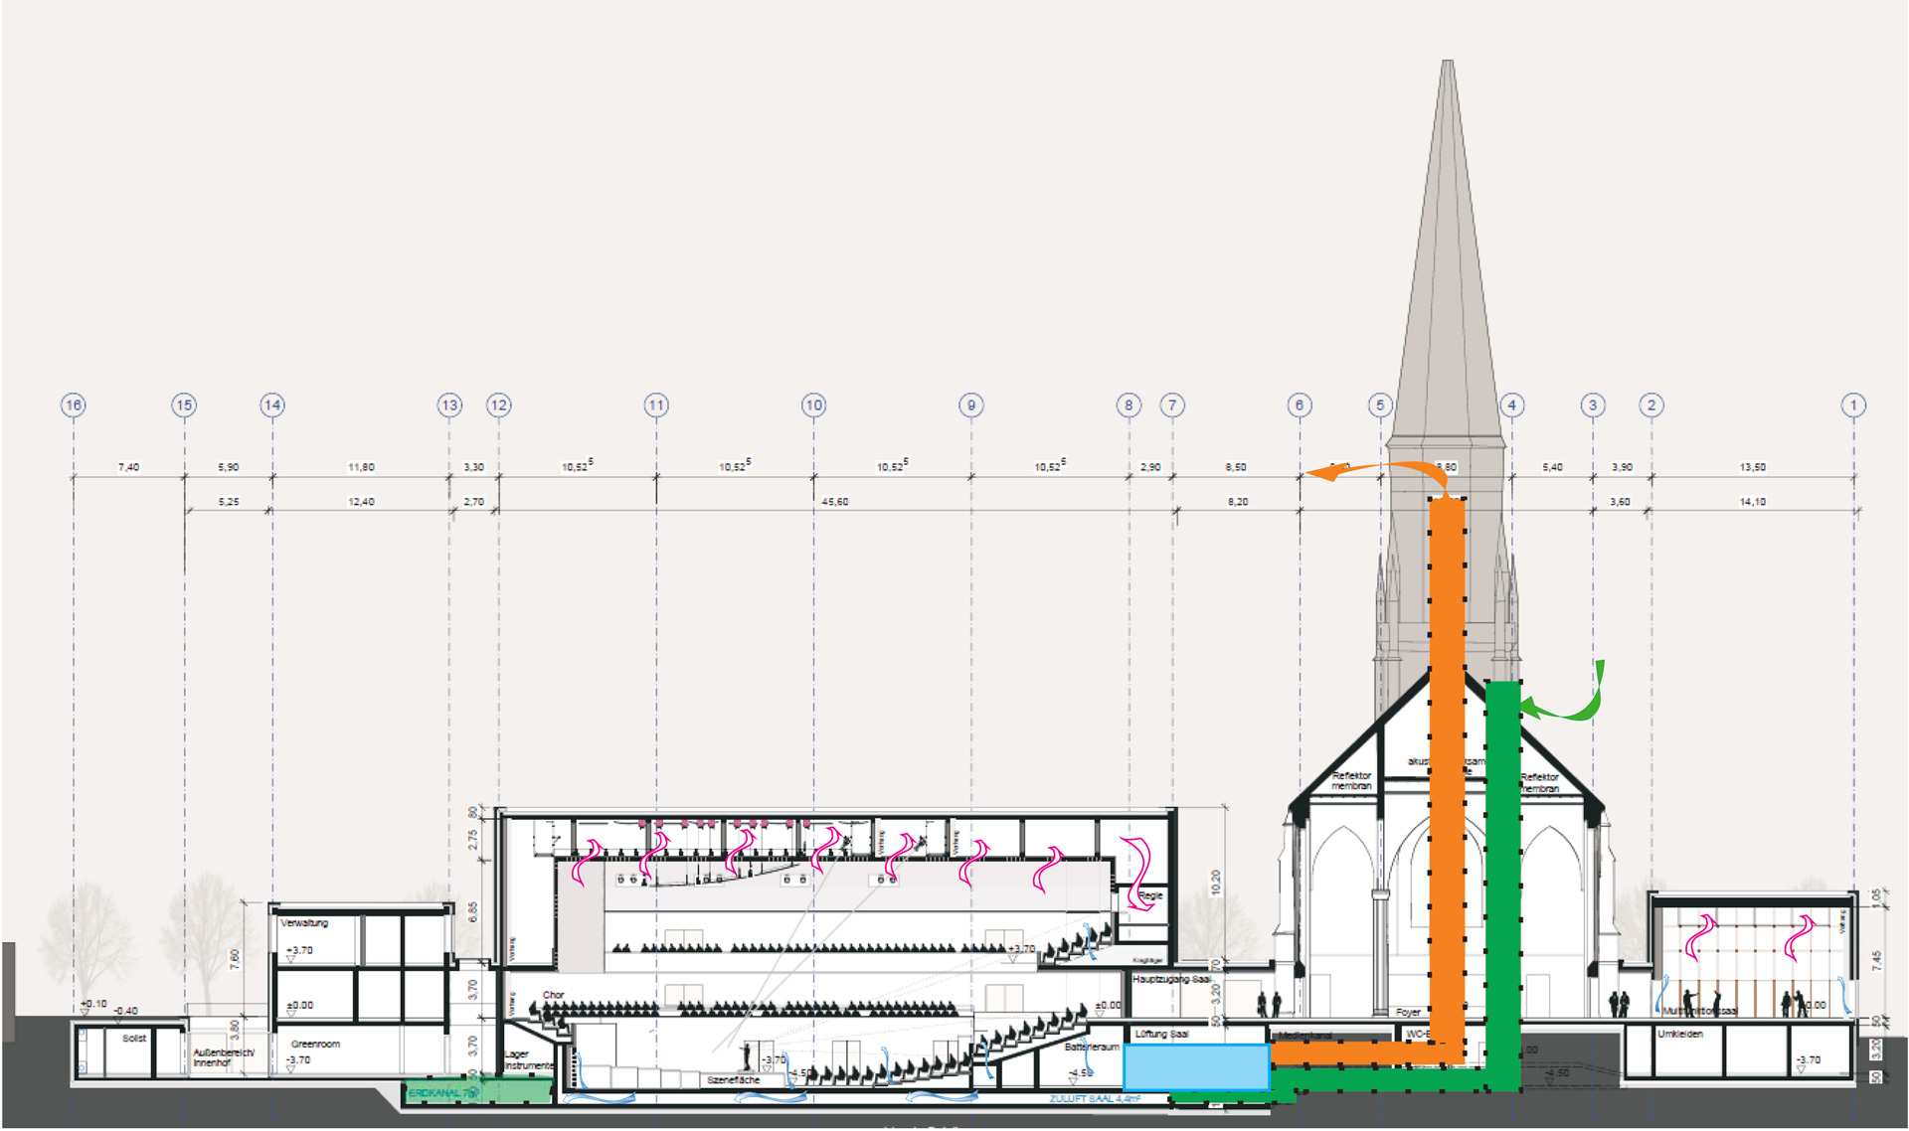The image size is (1909, 1131).
Task: Click the Hauptzugang Saal label
Action: (x=1172, y=980)
